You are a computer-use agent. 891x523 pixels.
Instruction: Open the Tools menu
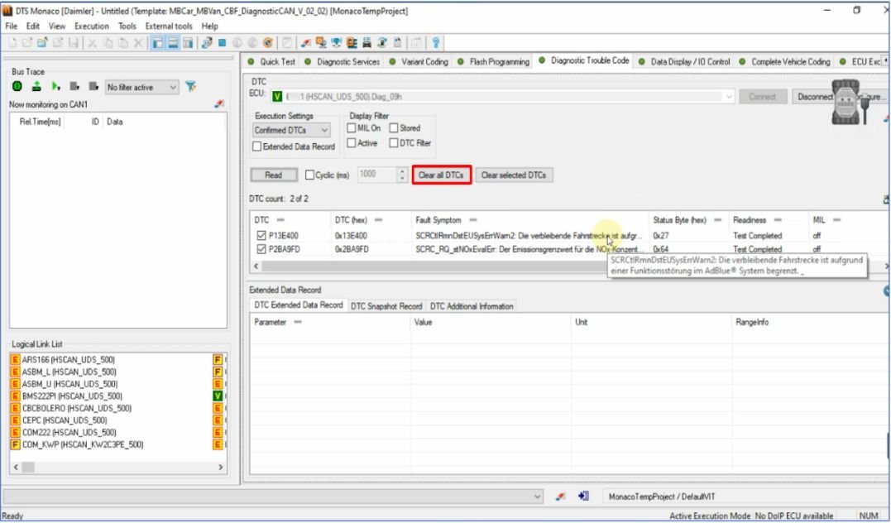pos(127,26)
